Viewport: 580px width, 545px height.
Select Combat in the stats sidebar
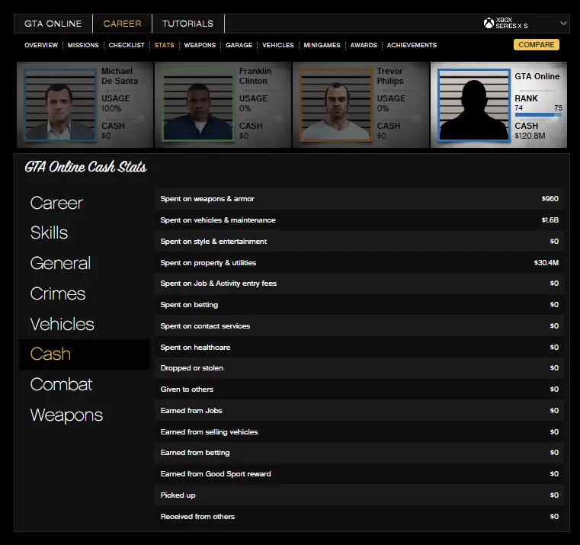[61, 384]
